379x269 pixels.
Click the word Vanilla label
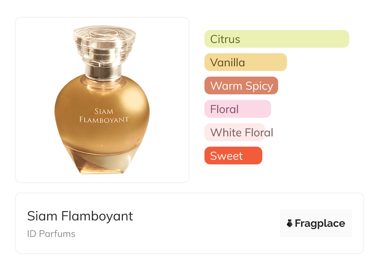(228, 63)
